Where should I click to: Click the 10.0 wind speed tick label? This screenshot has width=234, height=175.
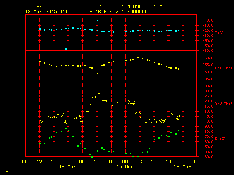tap(209, 112)
